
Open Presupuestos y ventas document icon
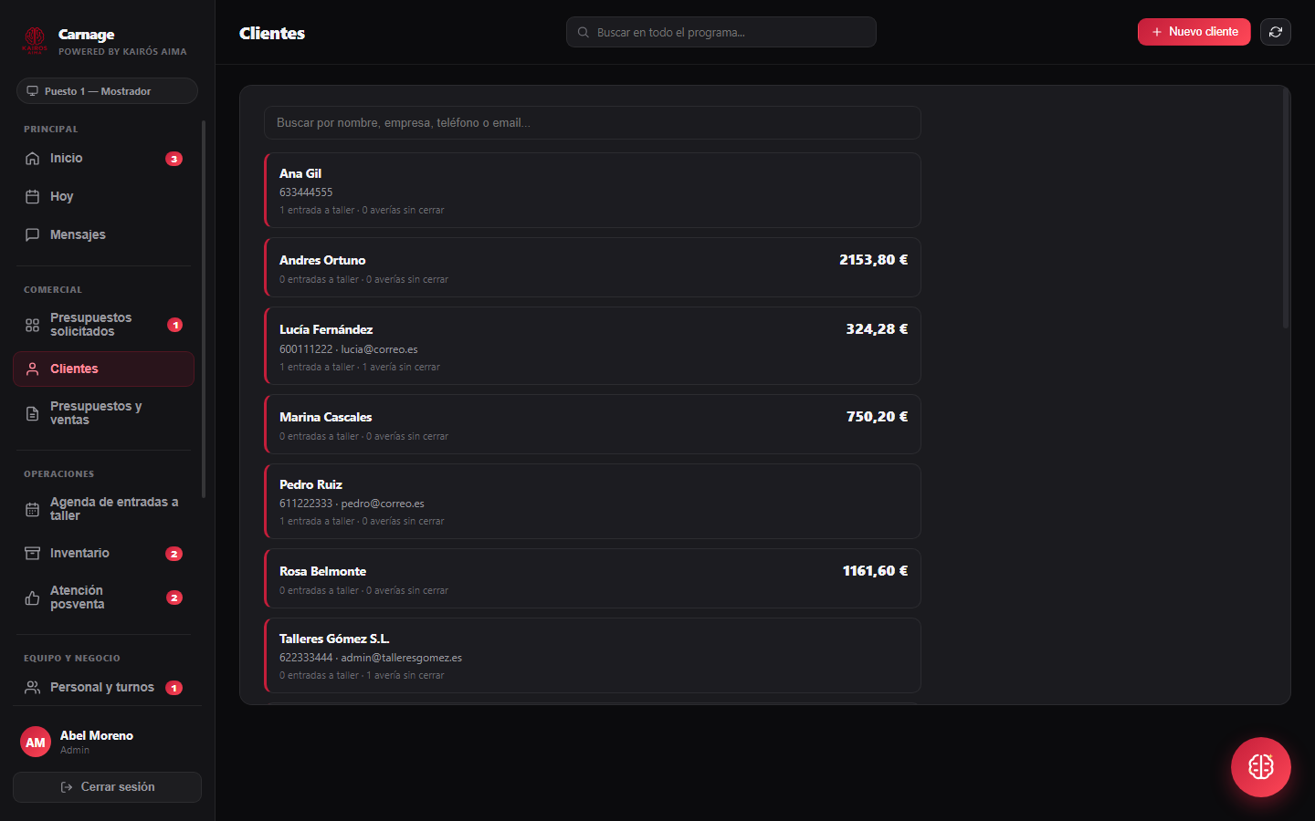pos(32,413)
